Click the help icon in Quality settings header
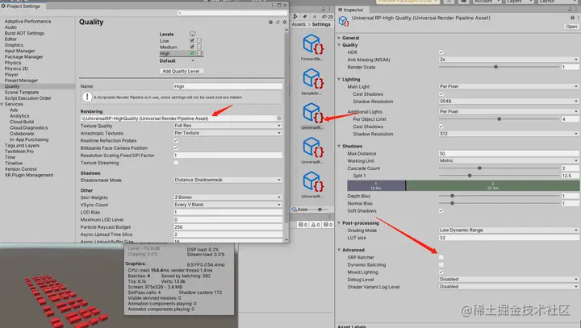Screen dimensions: 581x328 pos(270,23)
